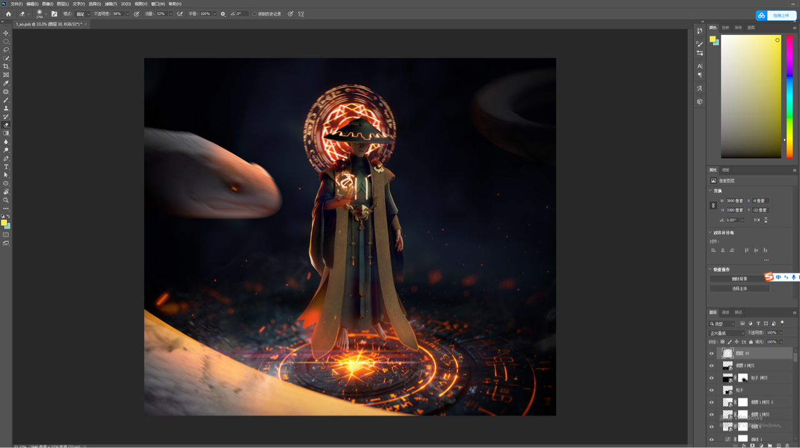Click the 删除背景 button
The image size is (800, 448).
tap(739, 279)
